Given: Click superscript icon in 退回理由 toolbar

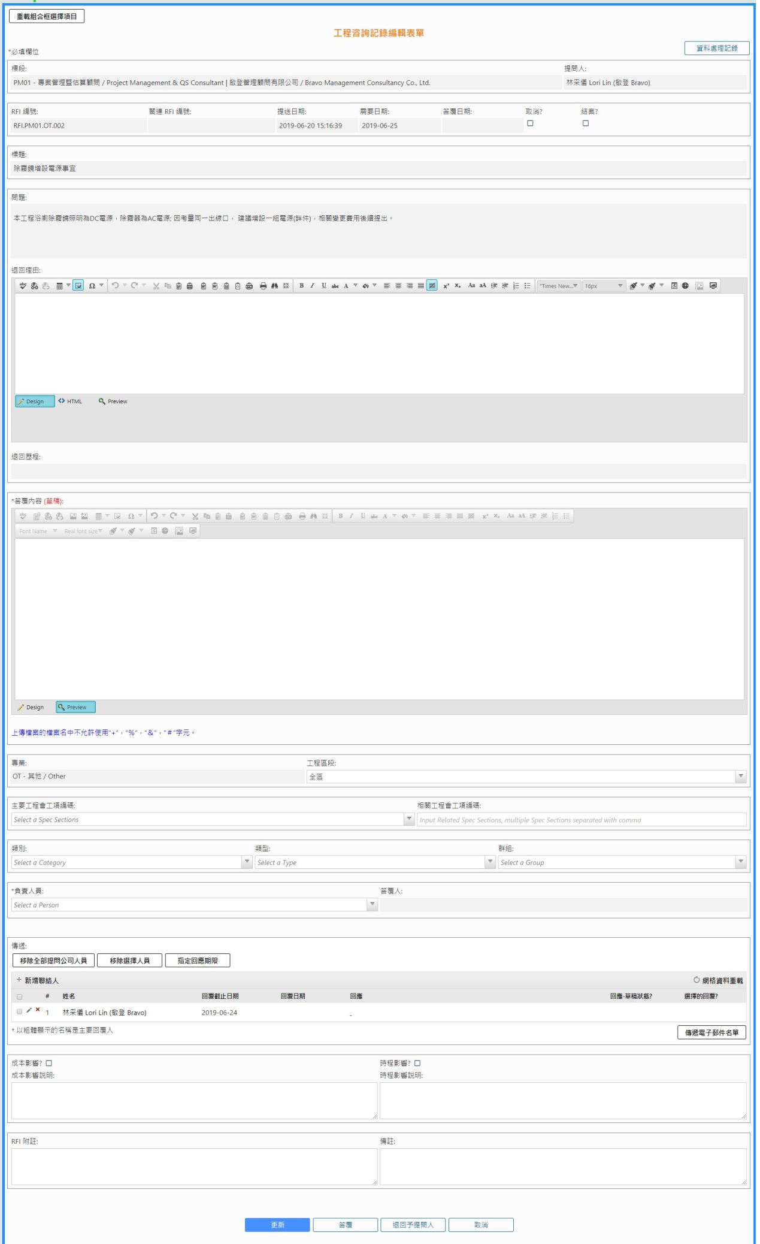Looking at the screenshot, I should pos(446,286).
